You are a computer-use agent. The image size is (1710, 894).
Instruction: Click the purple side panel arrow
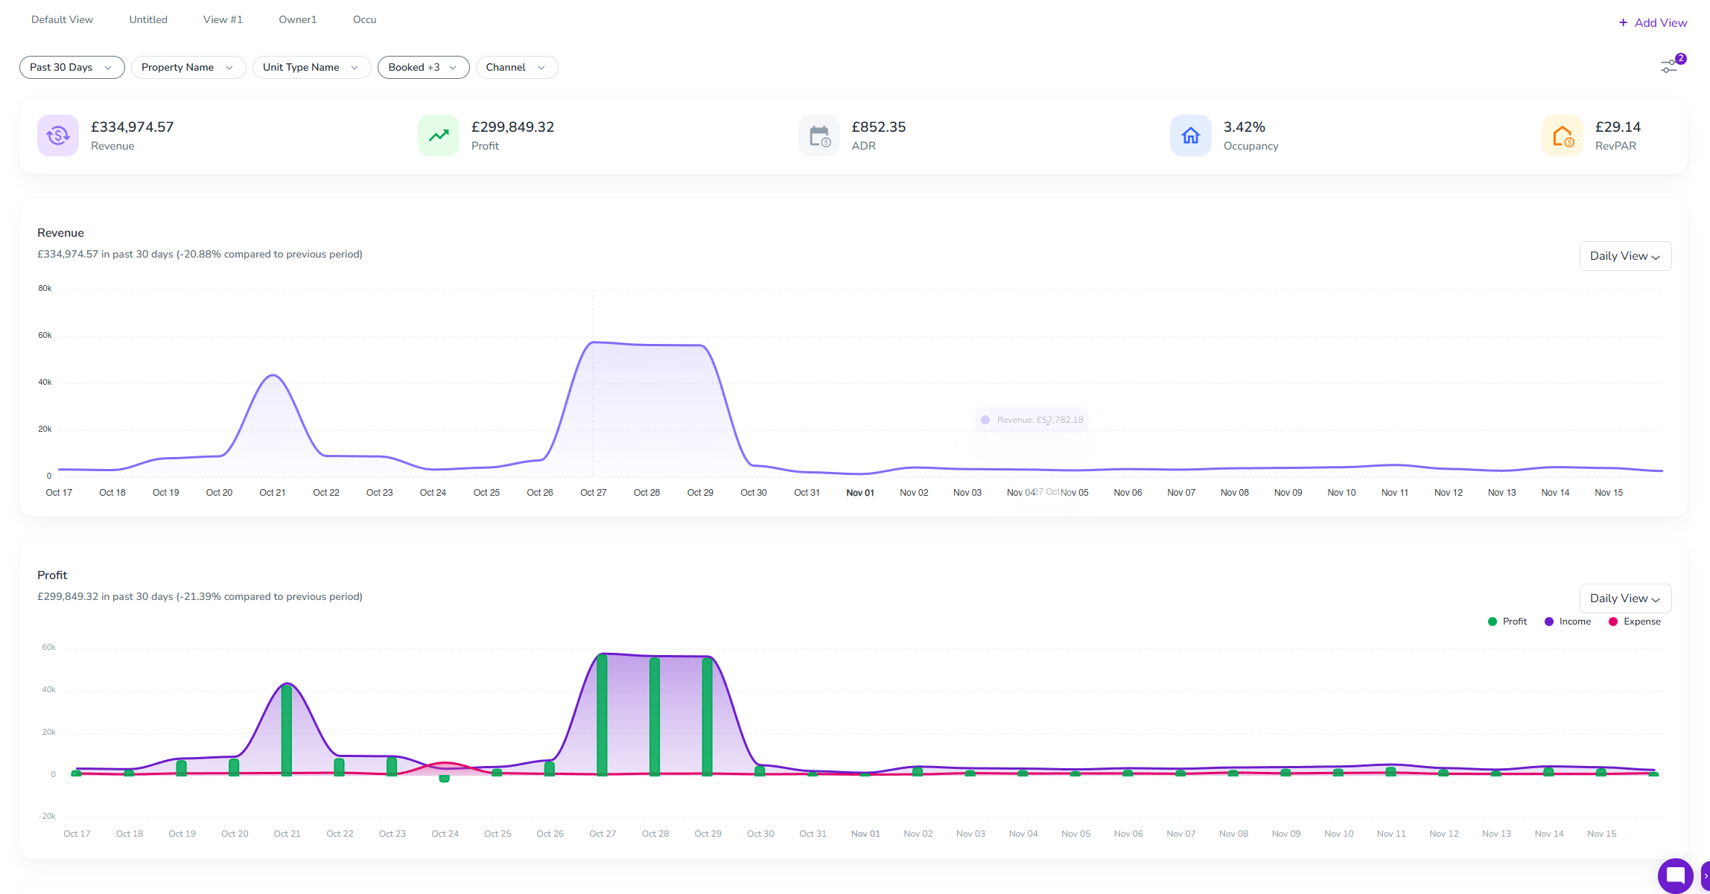coord(1705,875)
